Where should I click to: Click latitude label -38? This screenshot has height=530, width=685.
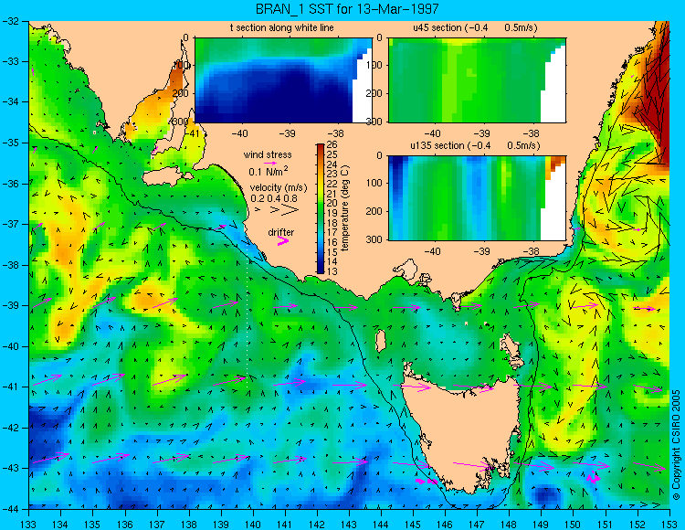(x=12, y=265)
